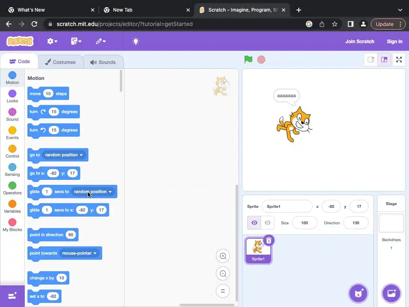Open a new browser tab
This screenshot has width=409, height=307.
pos(299,10)
